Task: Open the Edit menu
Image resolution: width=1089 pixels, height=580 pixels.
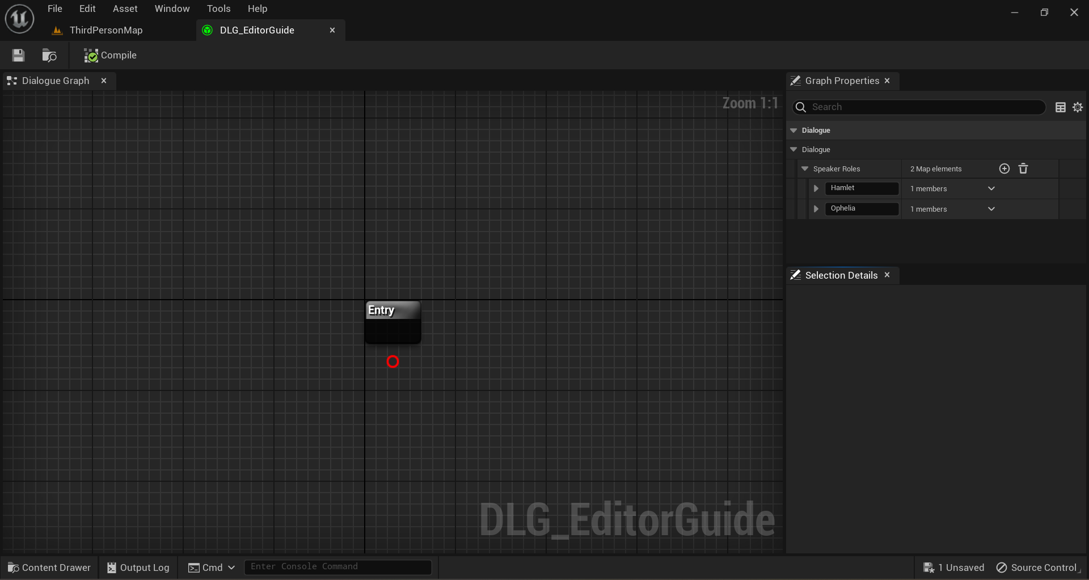Action: pos(87,9)
